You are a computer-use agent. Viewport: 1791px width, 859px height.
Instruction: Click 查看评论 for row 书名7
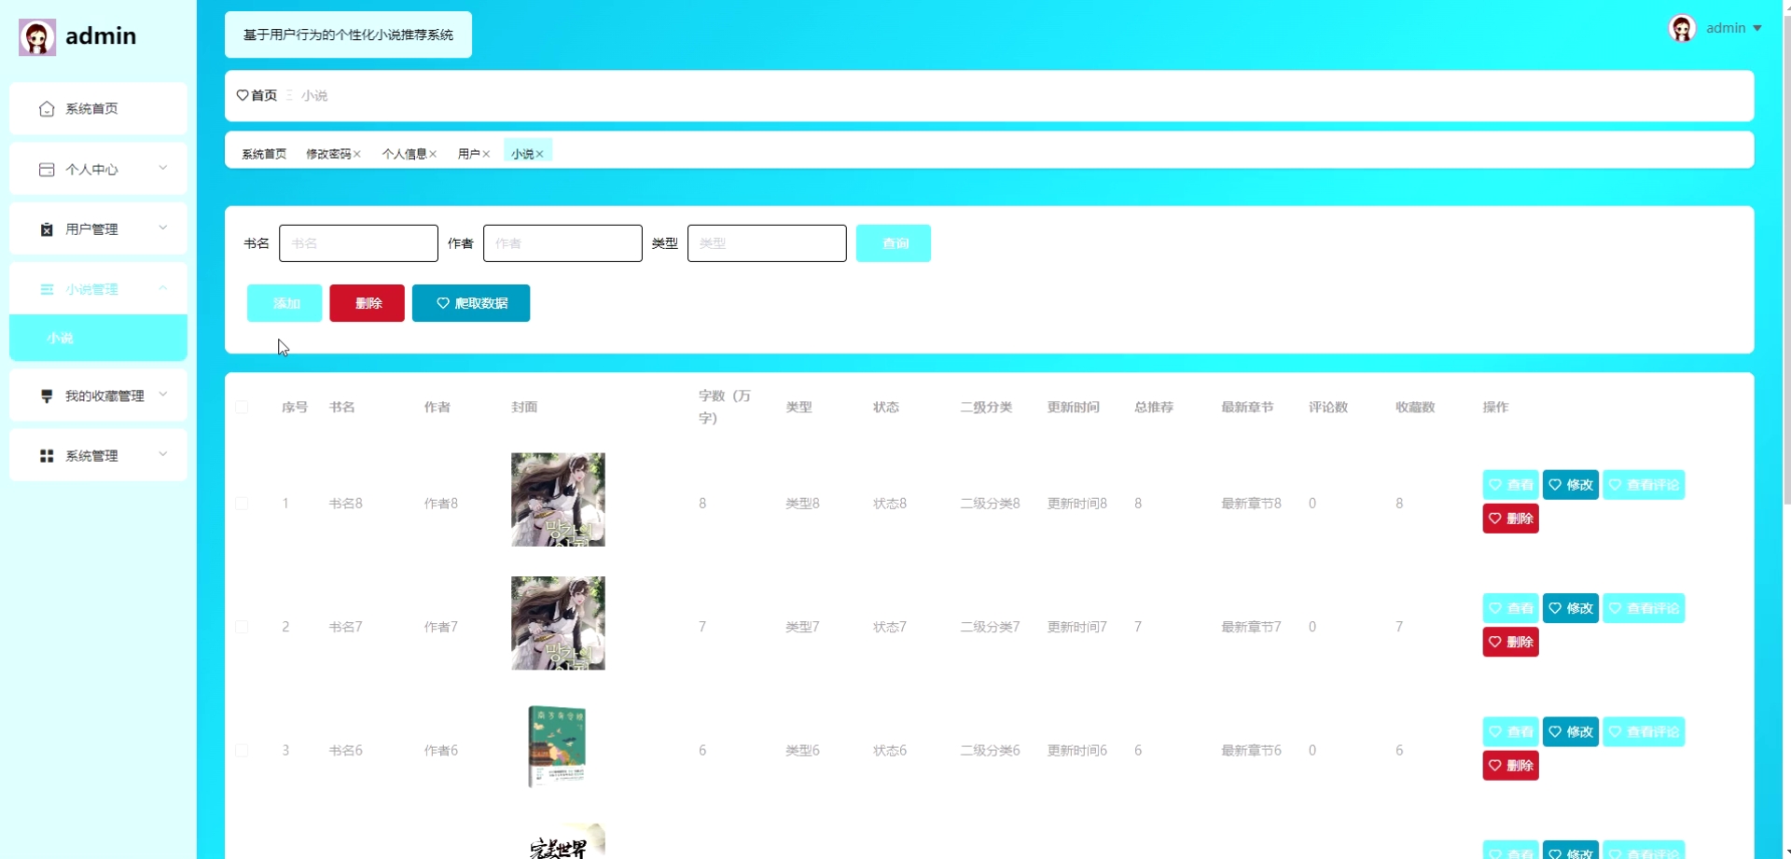[x=1644, y=608]
